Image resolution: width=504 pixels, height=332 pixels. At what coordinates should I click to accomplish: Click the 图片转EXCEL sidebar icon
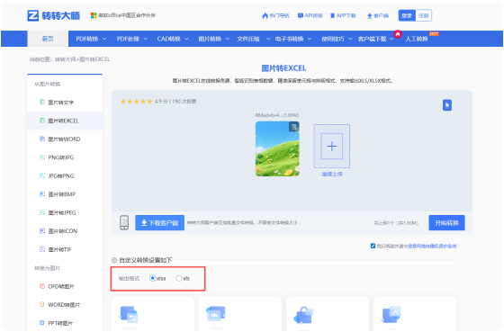(x=42, y=121)
